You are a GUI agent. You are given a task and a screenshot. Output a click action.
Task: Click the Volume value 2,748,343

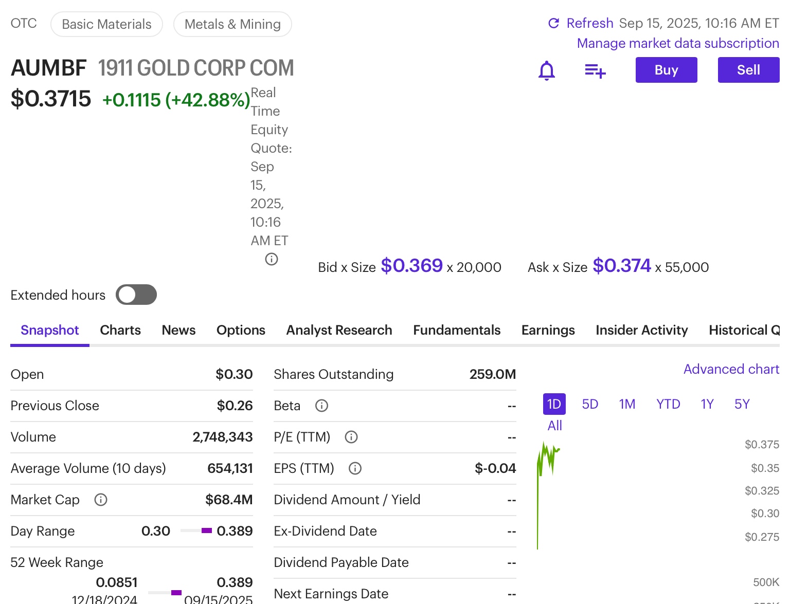coord(223,437)
